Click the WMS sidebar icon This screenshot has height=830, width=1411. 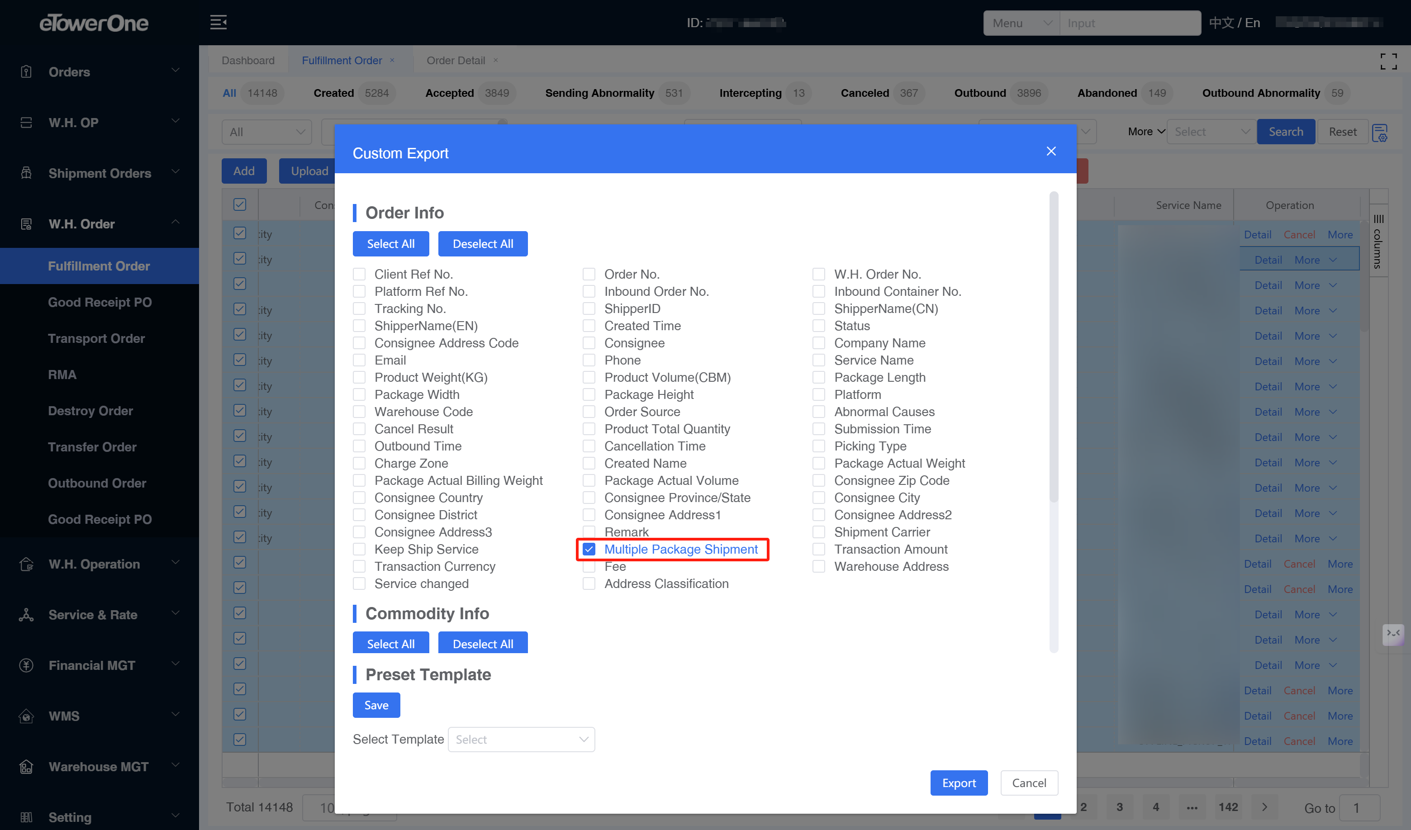pyautogui.click(x=26, y=716)
